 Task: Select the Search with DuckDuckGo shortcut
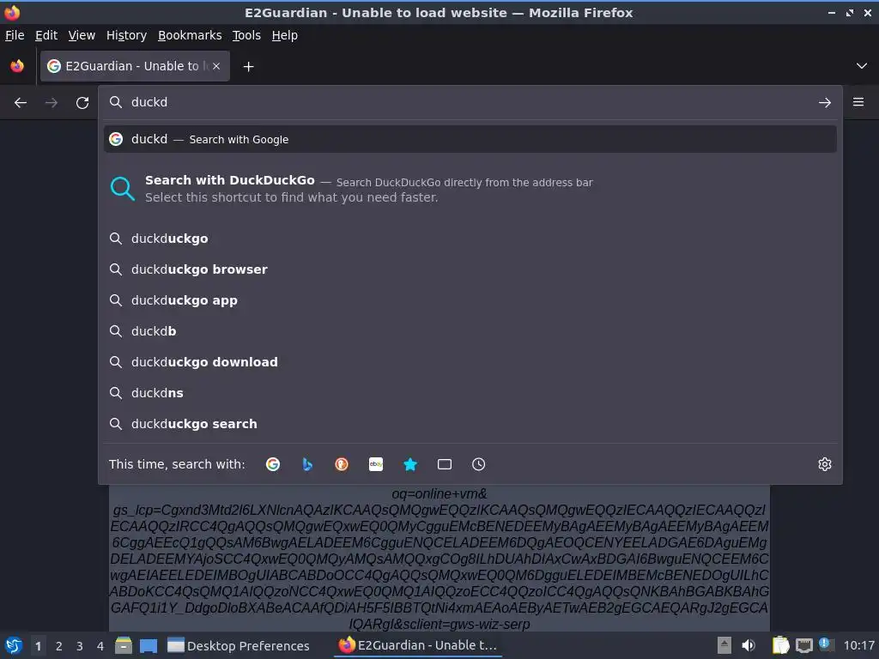[470, 189]
